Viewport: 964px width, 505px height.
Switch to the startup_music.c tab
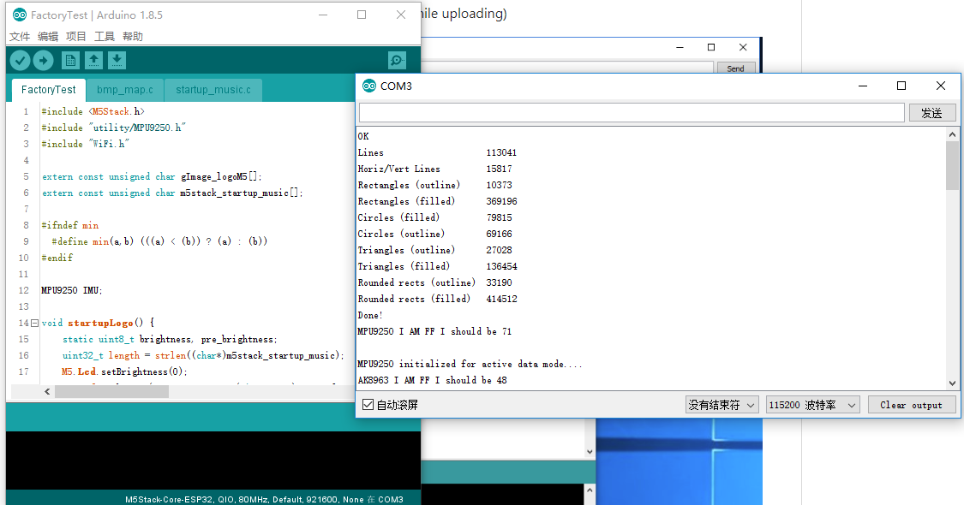click(213, 90)
